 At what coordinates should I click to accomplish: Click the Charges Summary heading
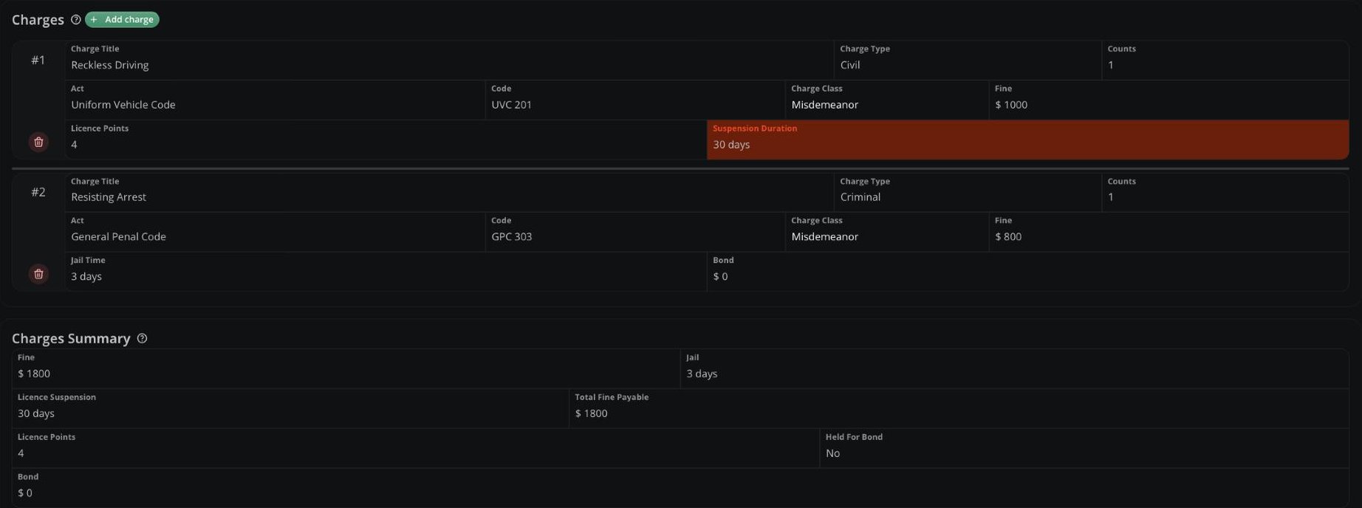(x=71, y=338)
